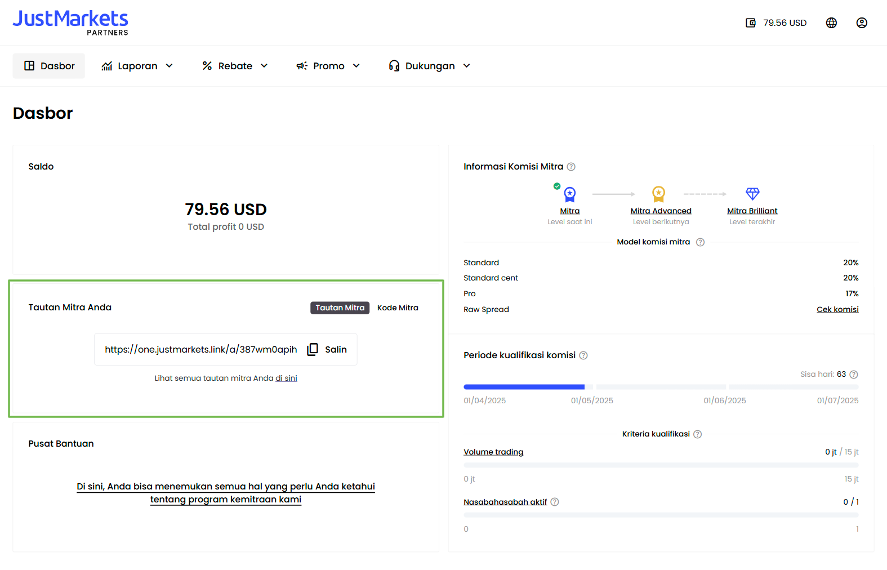Screen dimensions: 887x570
Task: Click the 01/04/2025 date label
Action: coord(484,401)
